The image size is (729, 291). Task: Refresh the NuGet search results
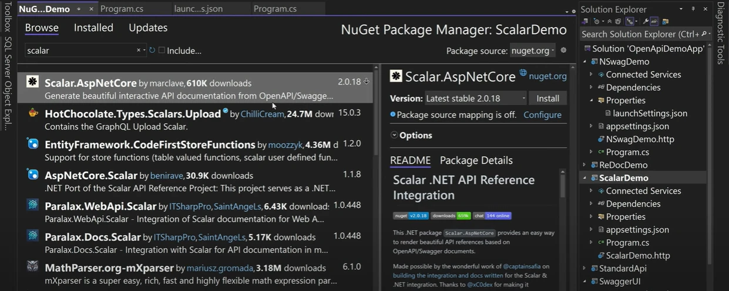(152, 50)
